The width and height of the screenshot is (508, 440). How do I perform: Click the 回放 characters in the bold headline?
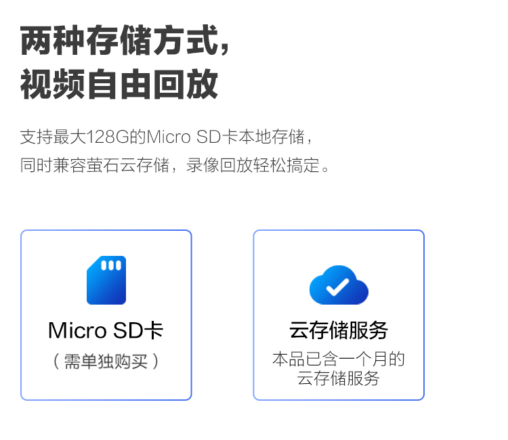(185, 84)
